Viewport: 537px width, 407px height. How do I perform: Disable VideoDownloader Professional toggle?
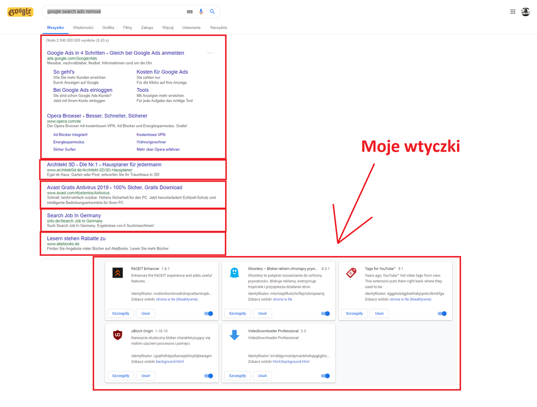325,376
